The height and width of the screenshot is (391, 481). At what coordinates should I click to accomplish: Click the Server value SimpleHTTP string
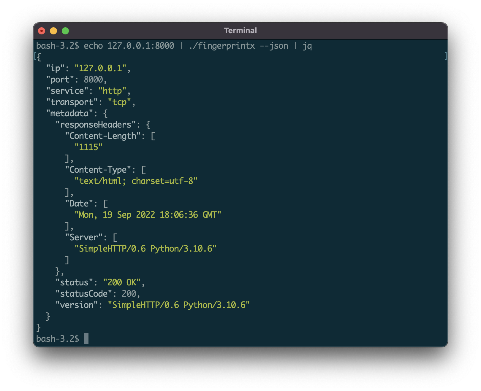pos(145,249)
